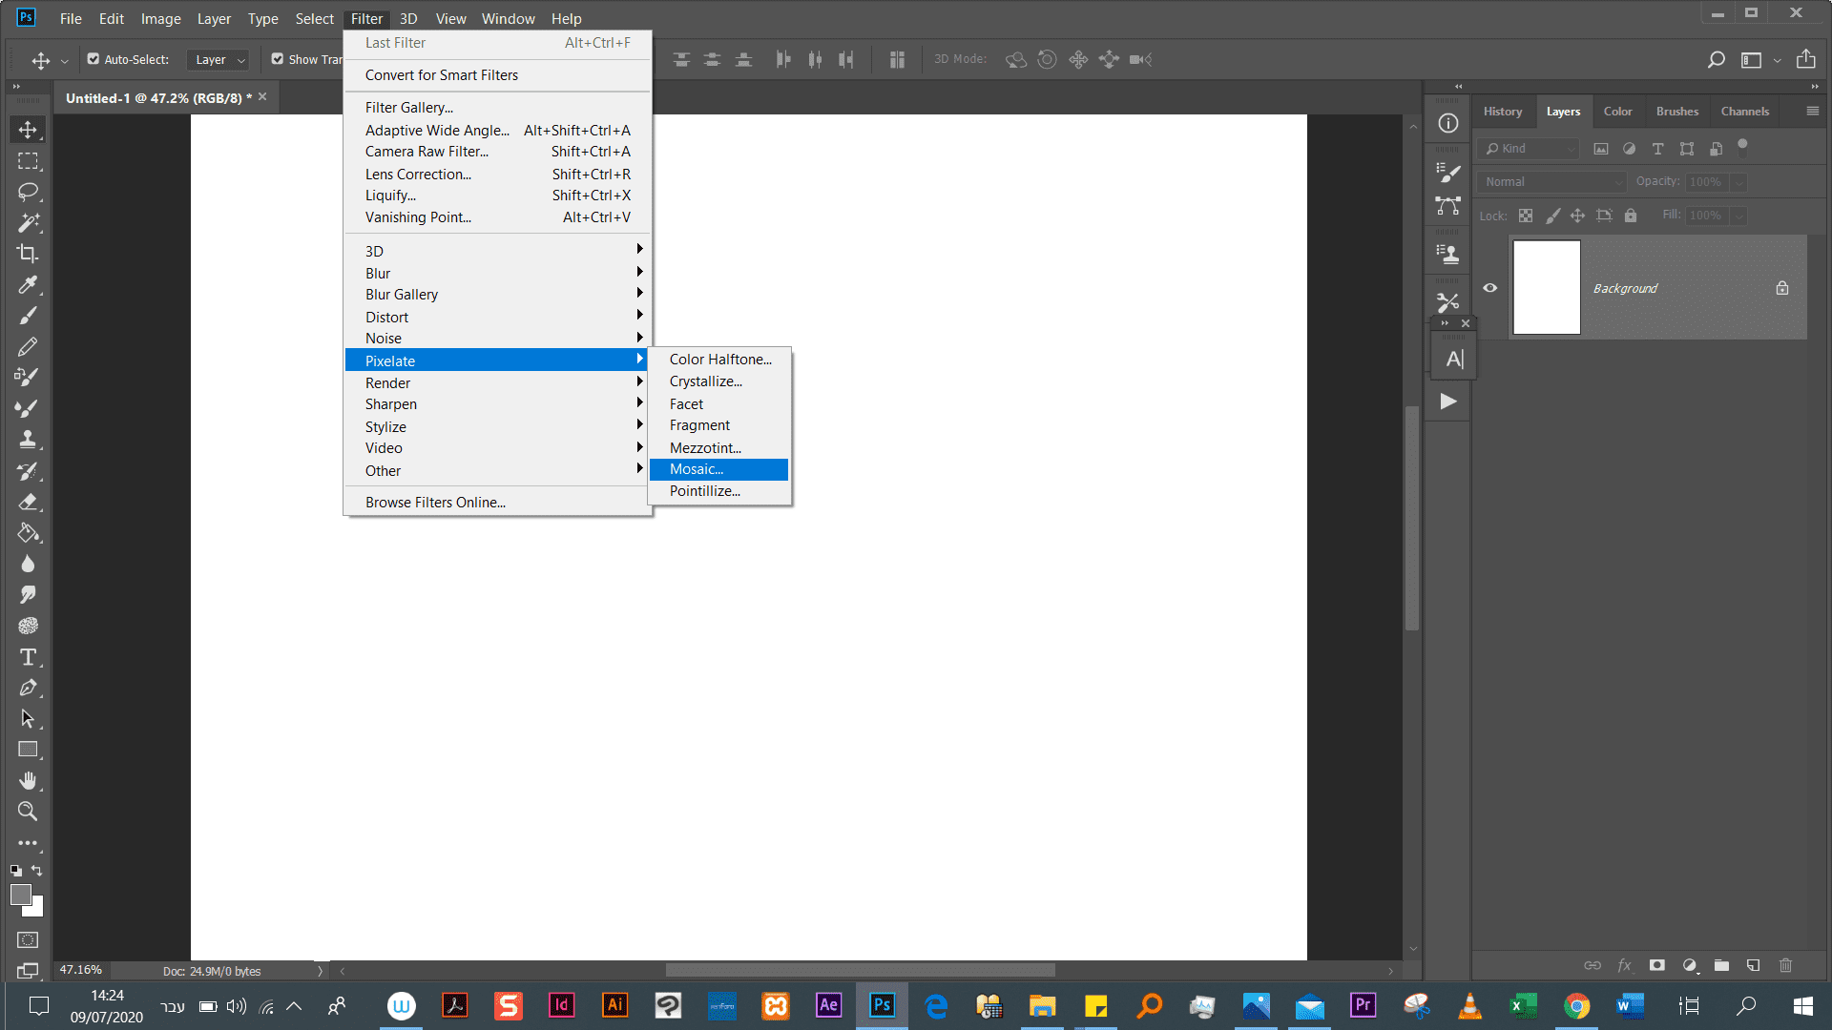The height and width of the screenshot is (1030, 1832).
Task: Select the Eyedropper tool
Action: (28, 284)
